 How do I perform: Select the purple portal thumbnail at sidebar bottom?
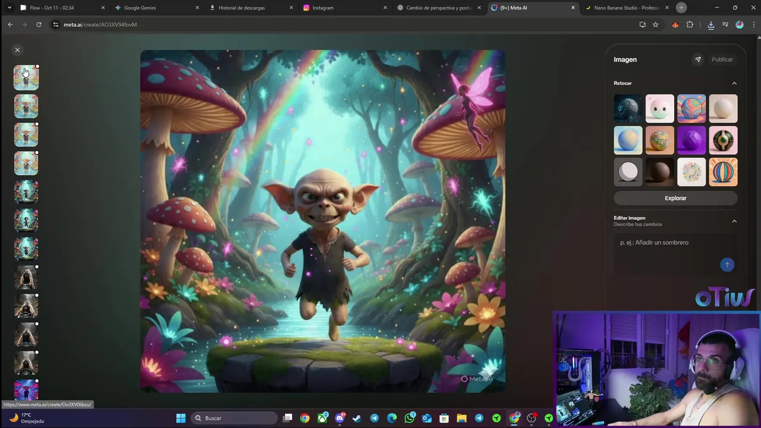[26, 390]
